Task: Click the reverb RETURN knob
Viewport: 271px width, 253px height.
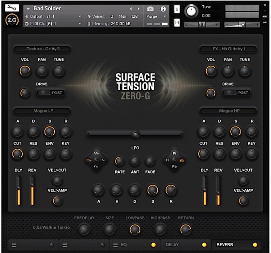Action: coord(186,229)
